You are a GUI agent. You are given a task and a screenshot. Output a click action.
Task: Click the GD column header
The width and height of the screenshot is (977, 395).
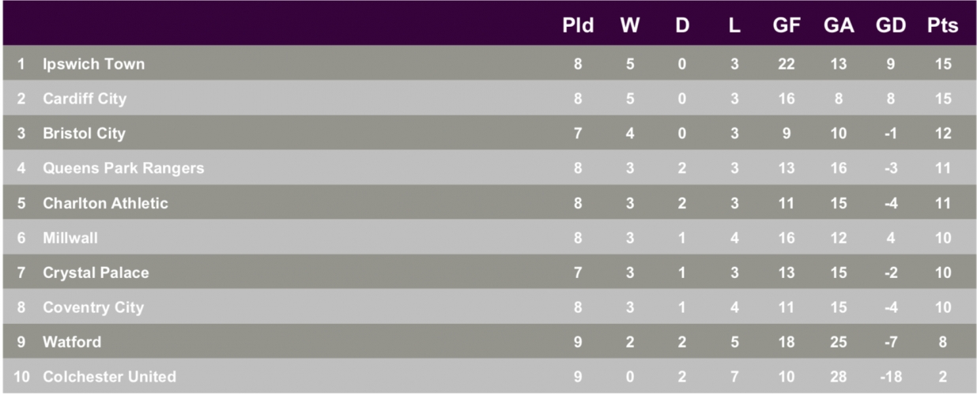(891, 25)
